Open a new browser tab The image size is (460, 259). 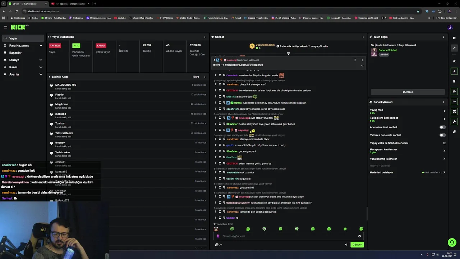click(x=95, y=4)
